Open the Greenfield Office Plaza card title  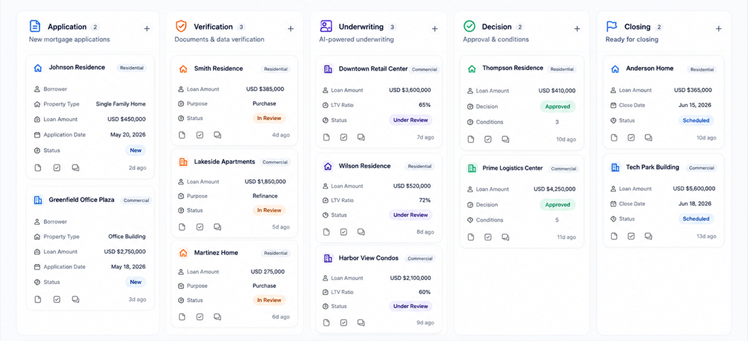81,199
